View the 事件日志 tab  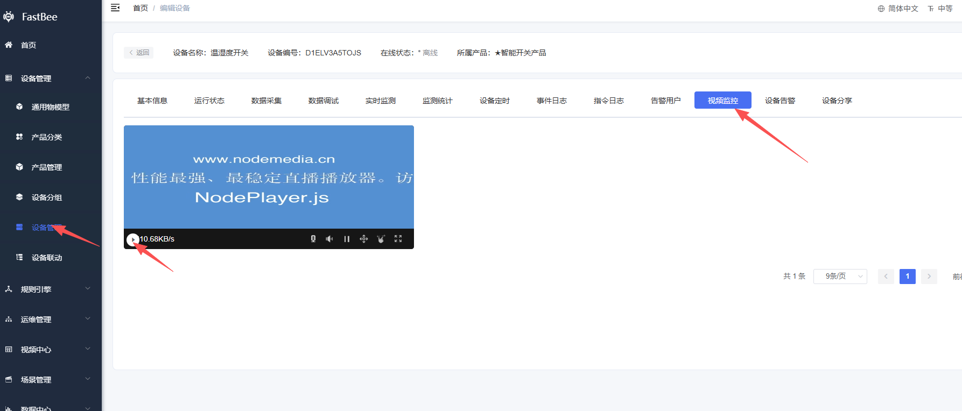pyautogui.click(x=552, y=101)
